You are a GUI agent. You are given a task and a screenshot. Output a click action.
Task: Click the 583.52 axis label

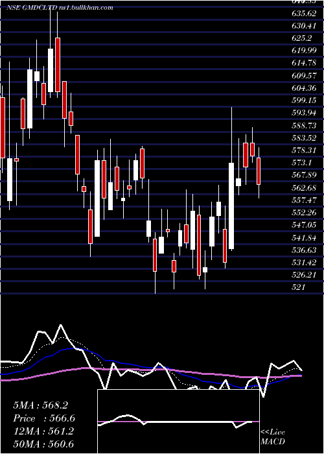[304, 137]
